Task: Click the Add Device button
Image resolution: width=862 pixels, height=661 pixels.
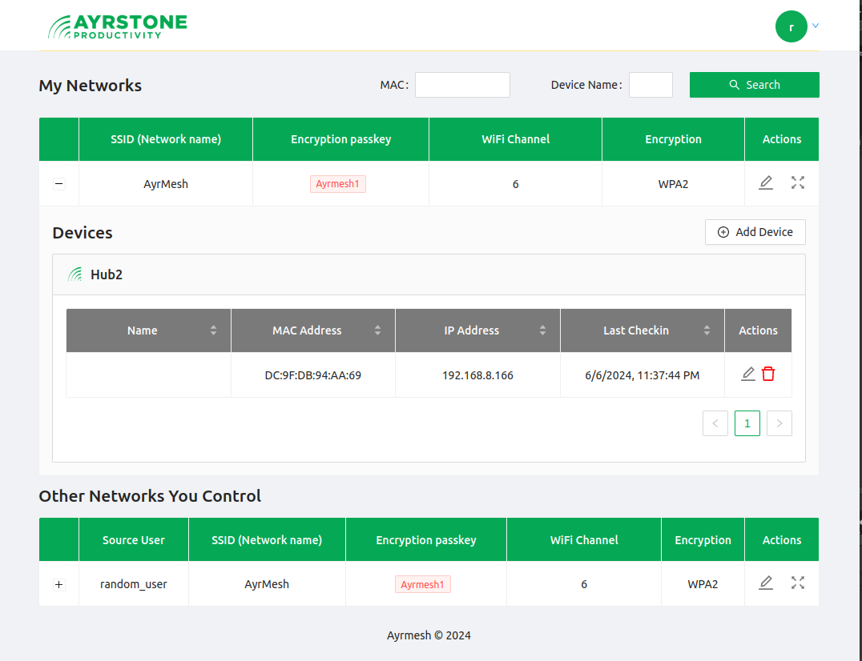Action: coord(755,232)
